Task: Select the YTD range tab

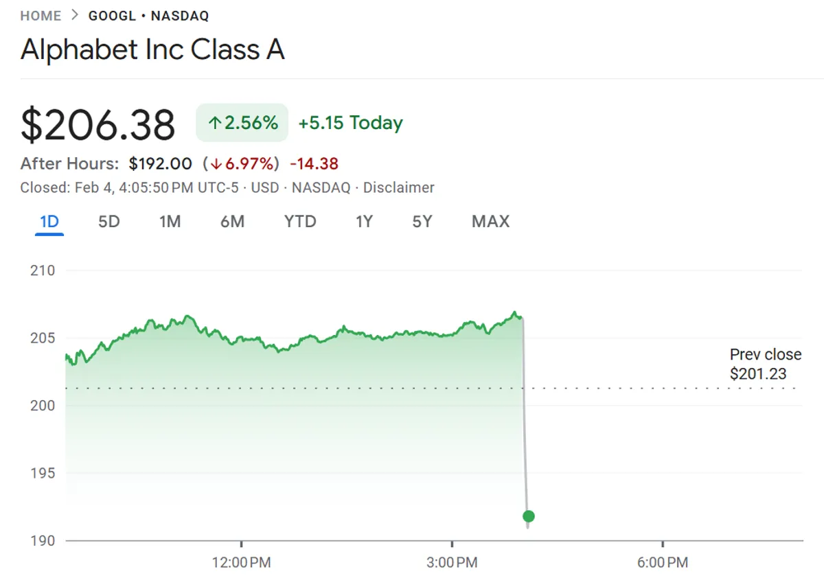Action: click(300, 222)
